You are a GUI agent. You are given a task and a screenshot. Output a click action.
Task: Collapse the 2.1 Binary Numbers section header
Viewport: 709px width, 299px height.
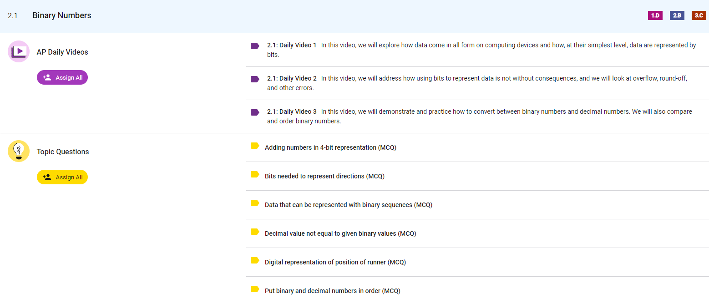61,16
